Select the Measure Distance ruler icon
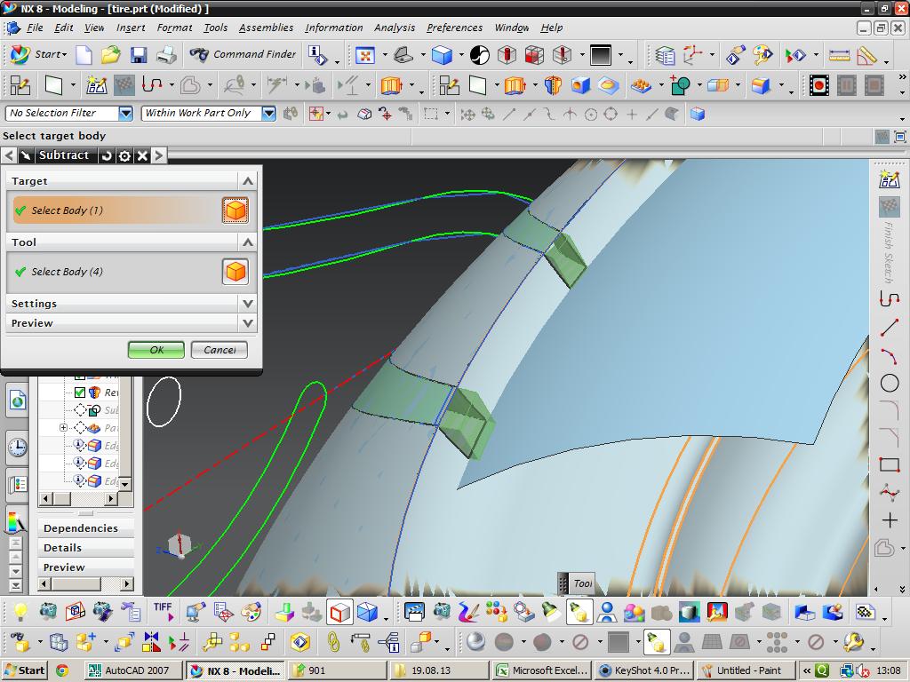The width and height of the screenshot is (910, 682). [839, 56]
